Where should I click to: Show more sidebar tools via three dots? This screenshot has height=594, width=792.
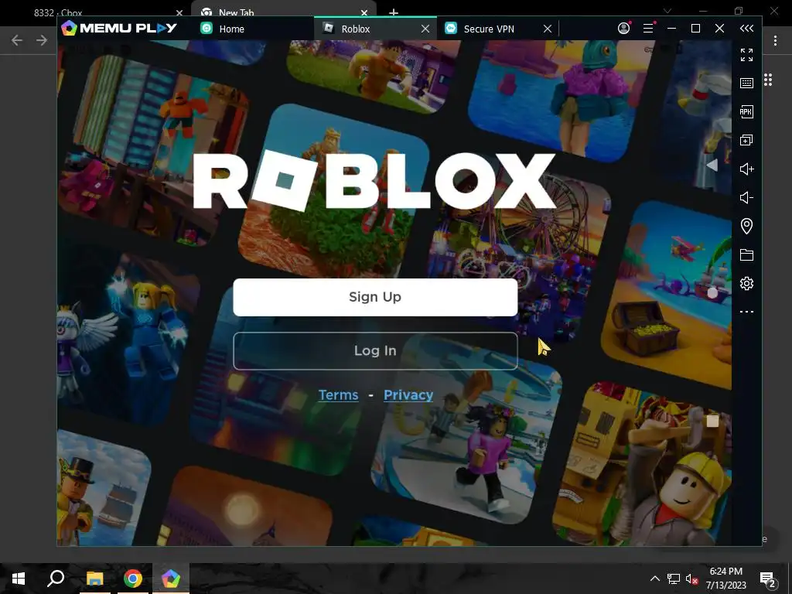click(746, 312)
